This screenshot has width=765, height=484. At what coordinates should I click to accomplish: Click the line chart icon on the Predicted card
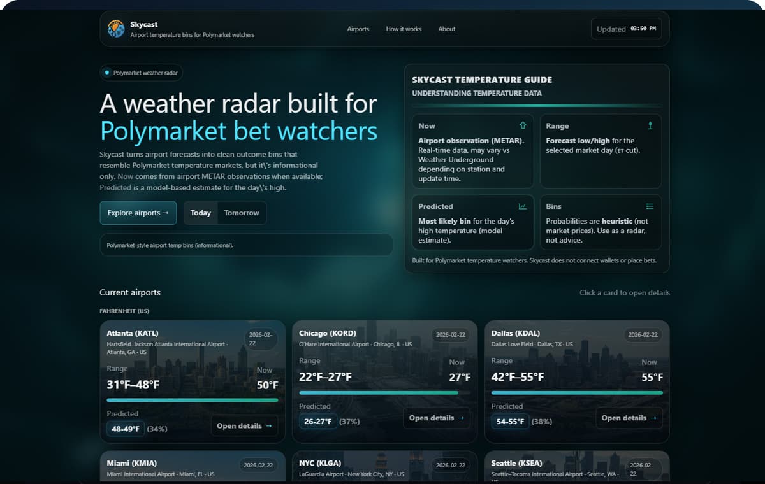524,206
